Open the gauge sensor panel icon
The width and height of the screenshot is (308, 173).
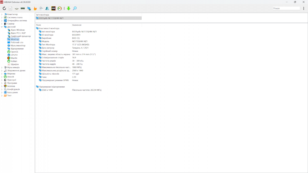tap(60, 8)
